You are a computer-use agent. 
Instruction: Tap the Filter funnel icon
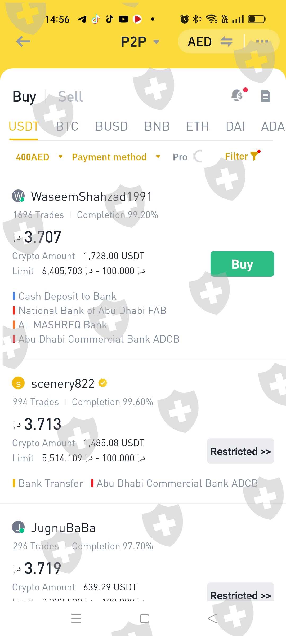[x=254, y=156]
